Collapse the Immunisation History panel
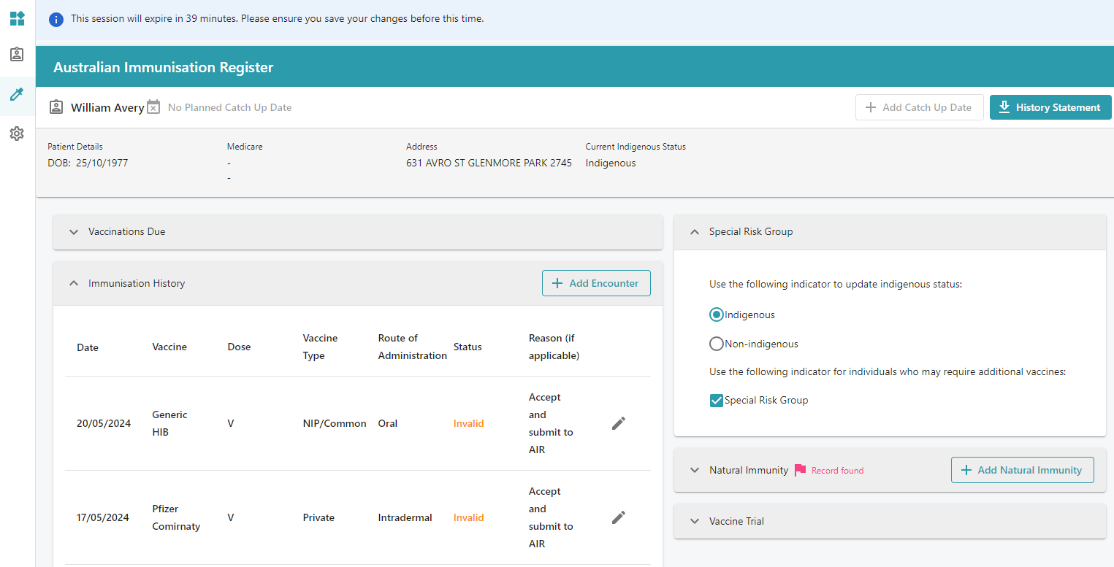 click(74, 283)
